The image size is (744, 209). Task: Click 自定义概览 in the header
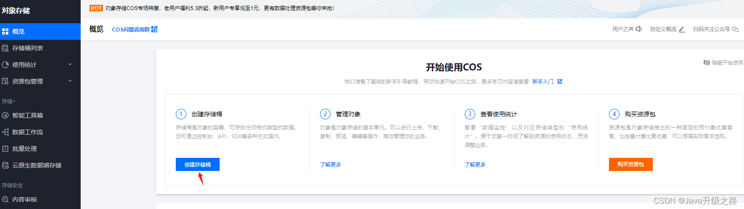(663, 29)
